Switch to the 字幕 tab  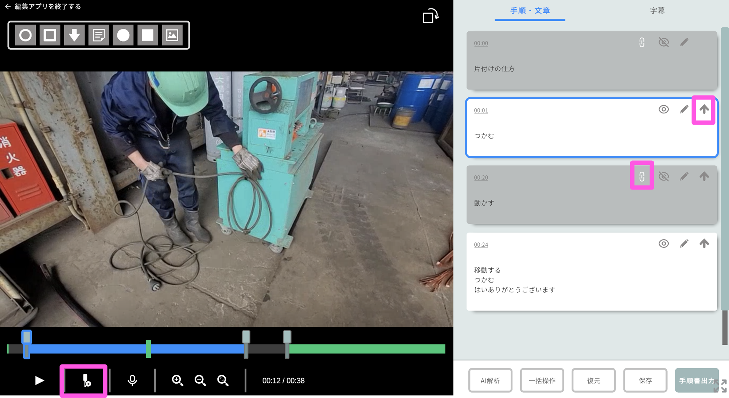(x=657, y=11)
